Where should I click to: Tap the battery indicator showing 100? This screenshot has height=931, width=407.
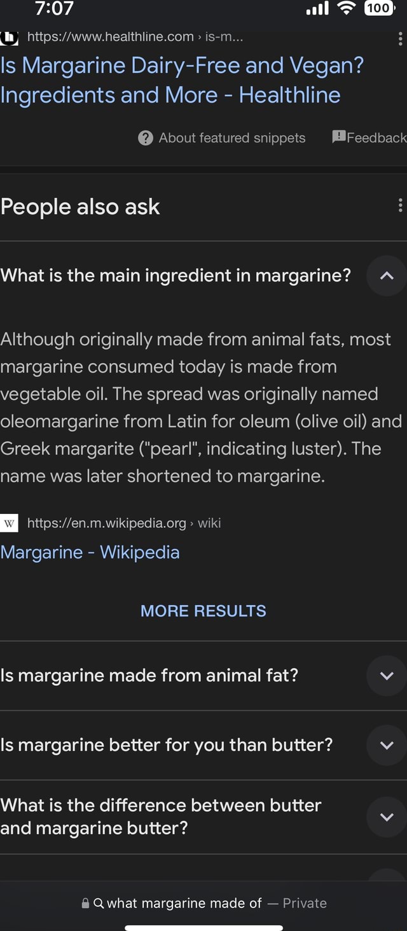coord(380,9)
